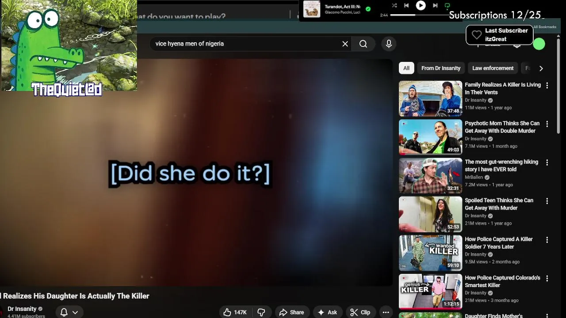This screenshot has width=566, height=318.
Task: Open 'How Police Captured A Killer Soldier' title
Action: coord(499,243)
